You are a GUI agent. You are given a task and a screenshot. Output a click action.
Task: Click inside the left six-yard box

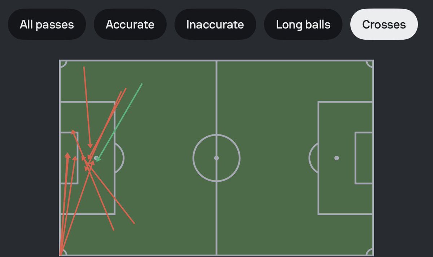point(69,158)
